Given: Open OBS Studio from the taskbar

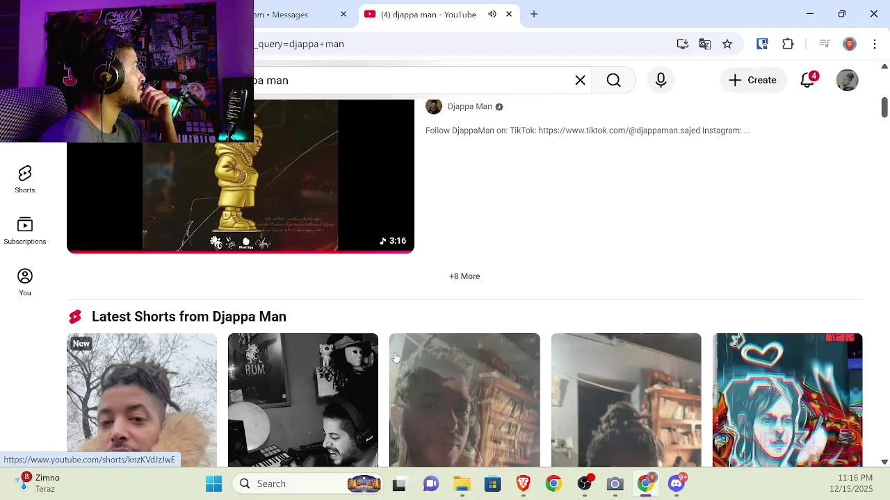Looking at the screenshot, I should coord(585,483).
